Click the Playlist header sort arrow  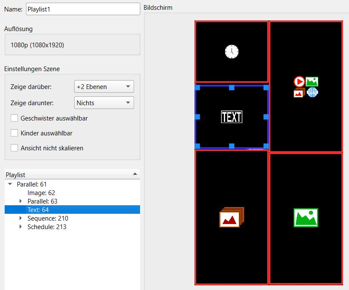[x=135, y=174]
